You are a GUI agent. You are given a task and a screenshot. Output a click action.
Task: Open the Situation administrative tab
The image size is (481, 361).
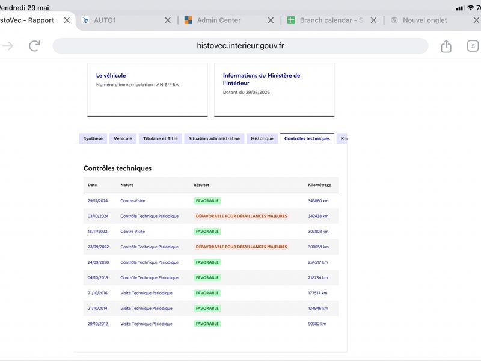tap(214, 138)
